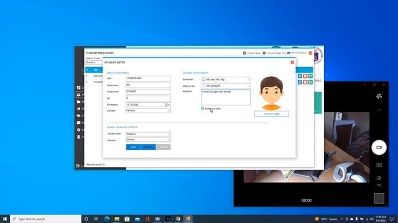
Task: Toggle the Notify via SMS checkbox
Action: coord(202,109)
